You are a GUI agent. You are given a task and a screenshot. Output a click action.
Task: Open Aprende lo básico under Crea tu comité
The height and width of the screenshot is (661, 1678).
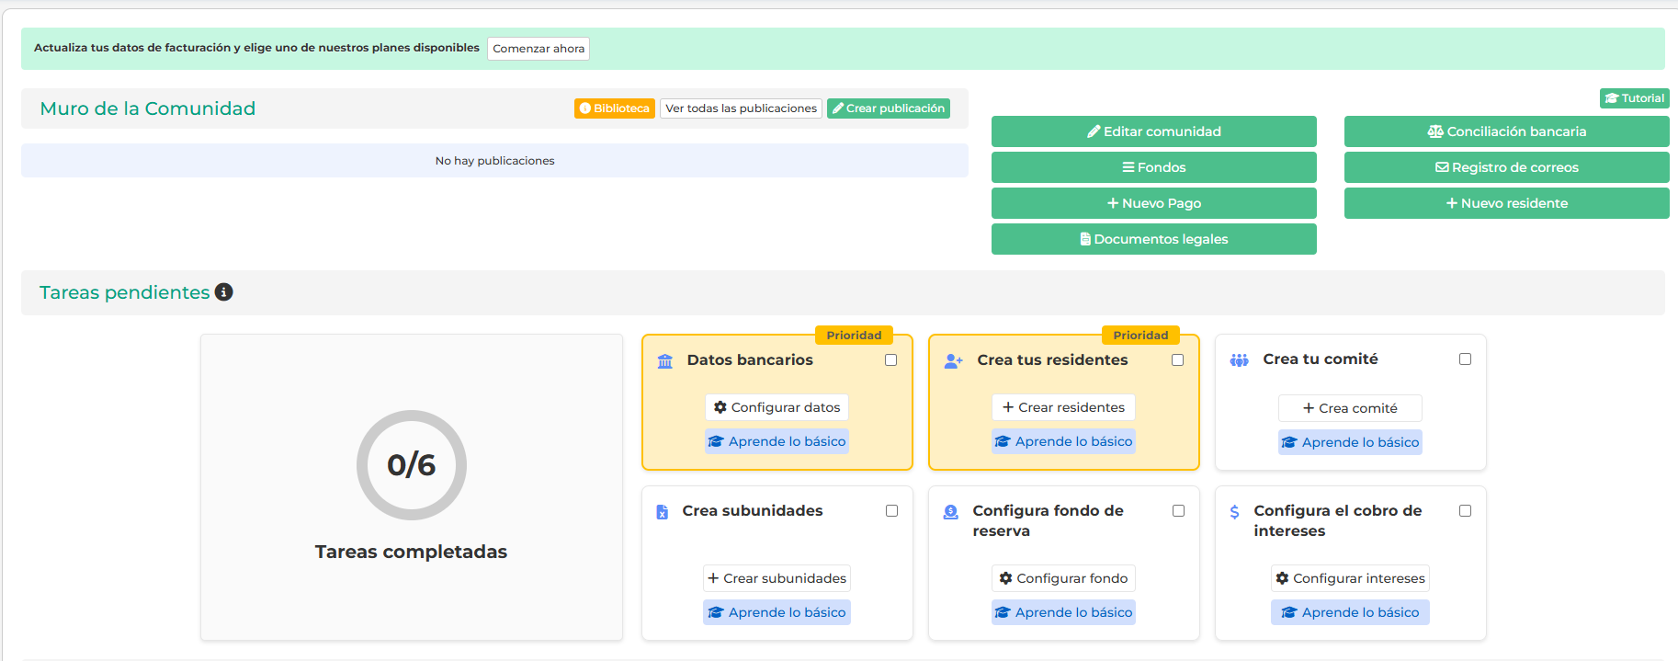(x=1350, y=442)
